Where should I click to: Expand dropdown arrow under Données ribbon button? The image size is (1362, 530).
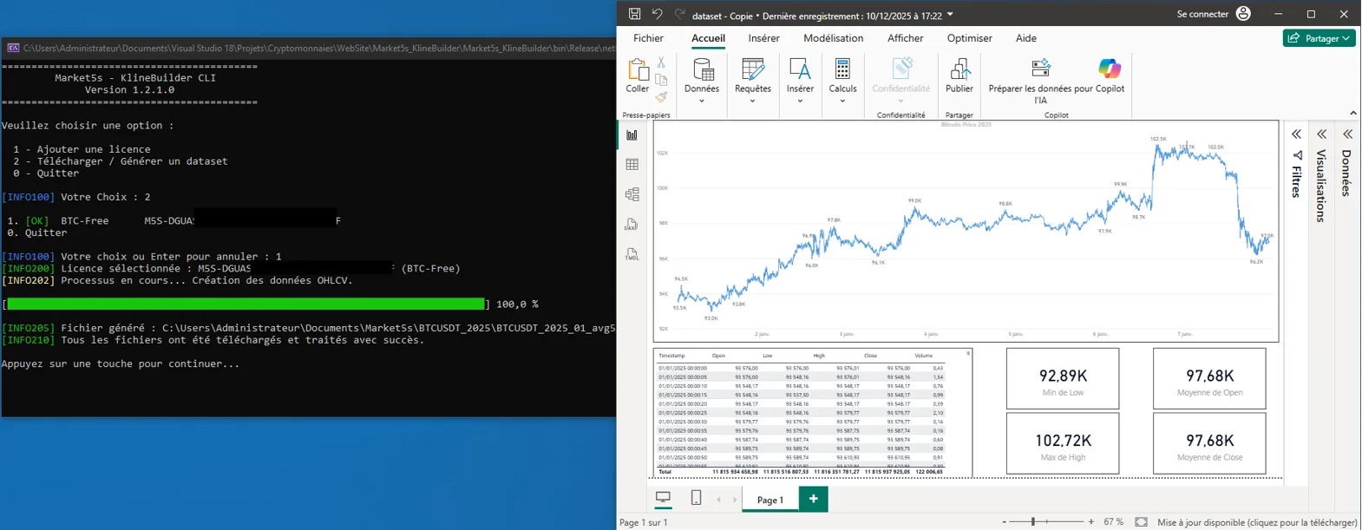tap(702, 101)
